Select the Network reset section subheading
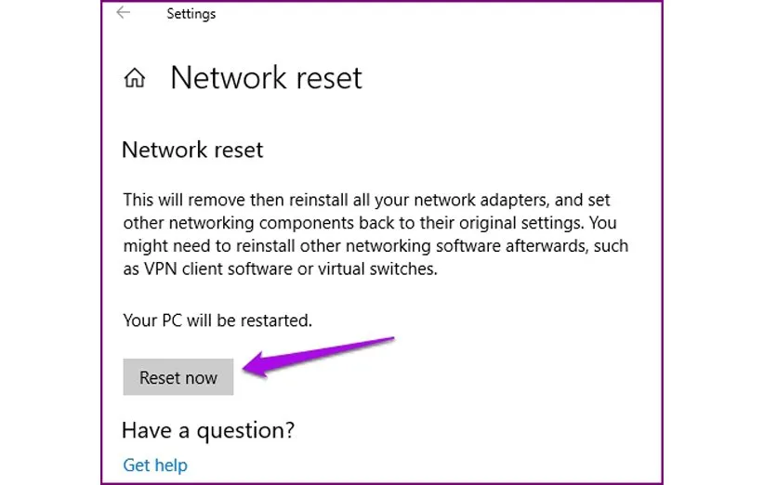Screen dimensions: 764x485 click(x=192, y=150)
